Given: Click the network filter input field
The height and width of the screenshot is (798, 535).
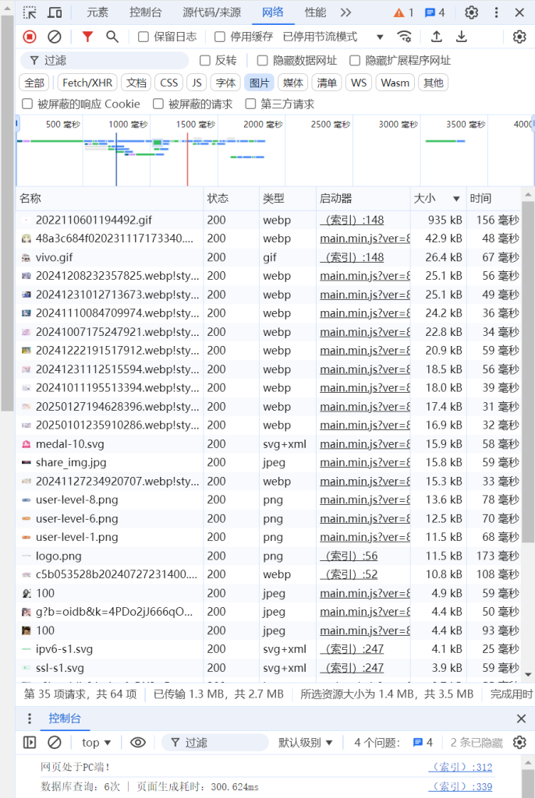Looking at the screenshot, I should tap(105, 61).
